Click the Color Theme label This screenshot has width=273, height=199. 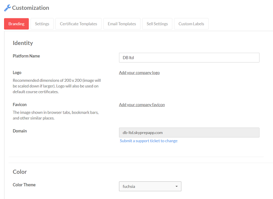click(24, 185)
